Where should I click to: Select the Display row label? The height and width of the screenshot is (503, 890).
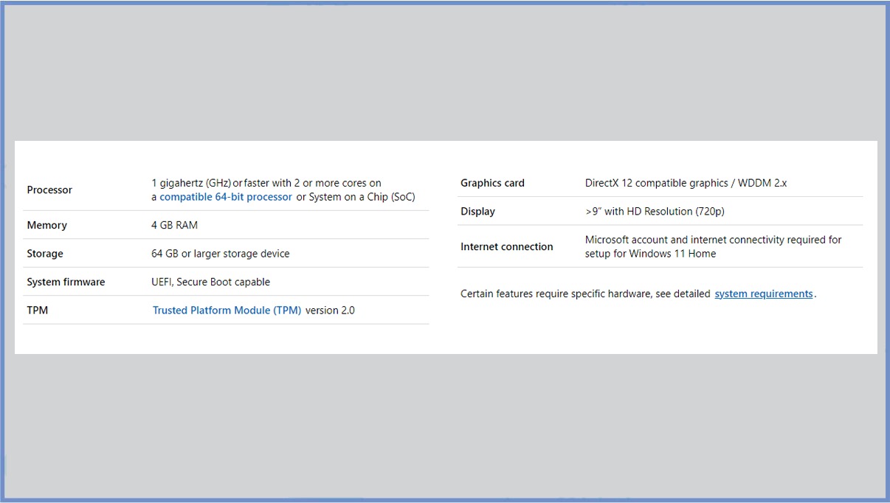477,212
